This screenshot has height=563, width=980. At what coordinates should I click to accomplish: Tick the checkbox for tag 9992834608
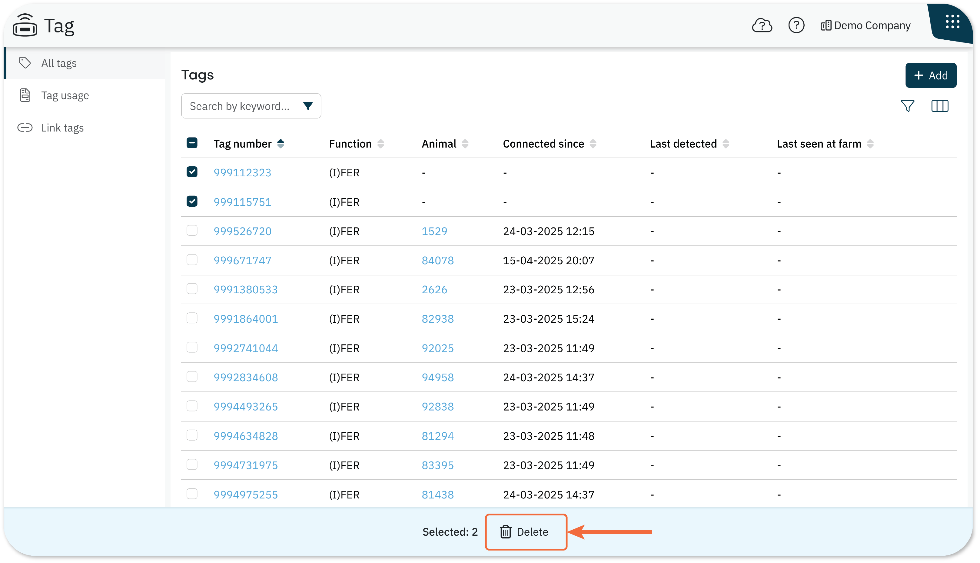(192, 377)
